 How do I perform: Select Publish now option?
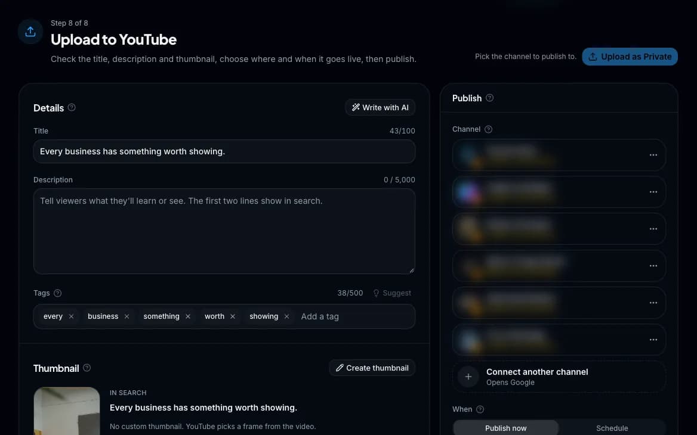(x=506, y=428)
